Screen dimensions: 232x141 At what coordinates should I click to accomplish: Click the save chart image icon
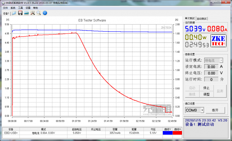click(x=27, y=13)
